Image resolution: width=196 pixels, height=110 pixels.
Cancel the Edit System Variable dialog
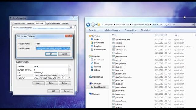tap(64, 54)
